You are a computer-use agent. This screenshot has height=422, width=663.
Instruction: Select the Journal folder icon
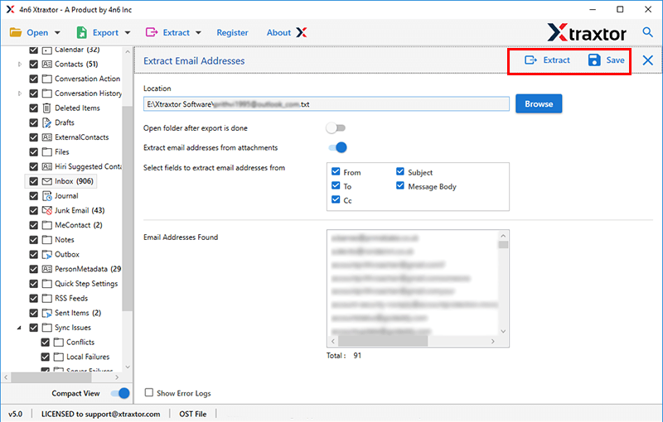pos(47,196)
